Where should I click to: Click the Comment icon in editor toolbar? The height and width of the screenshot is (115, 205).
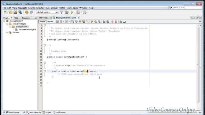(x=121, y=21)
